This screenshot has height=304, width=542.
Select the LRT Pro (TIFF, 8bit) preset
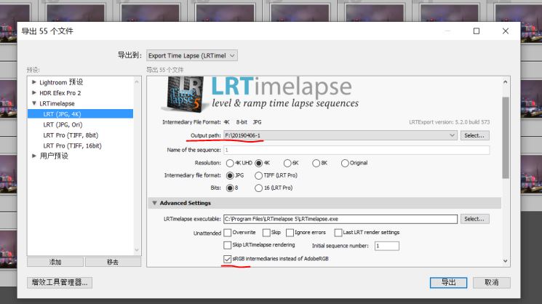pos(71,135)
